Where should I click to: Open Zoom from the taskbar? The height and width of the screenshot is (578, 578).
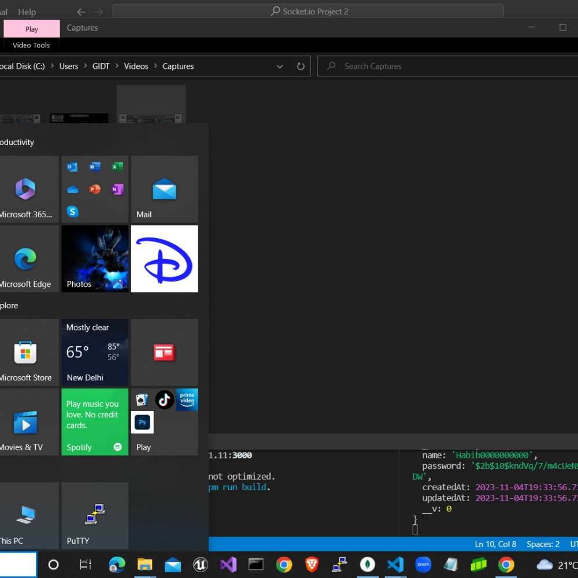(x=423, y=565)
